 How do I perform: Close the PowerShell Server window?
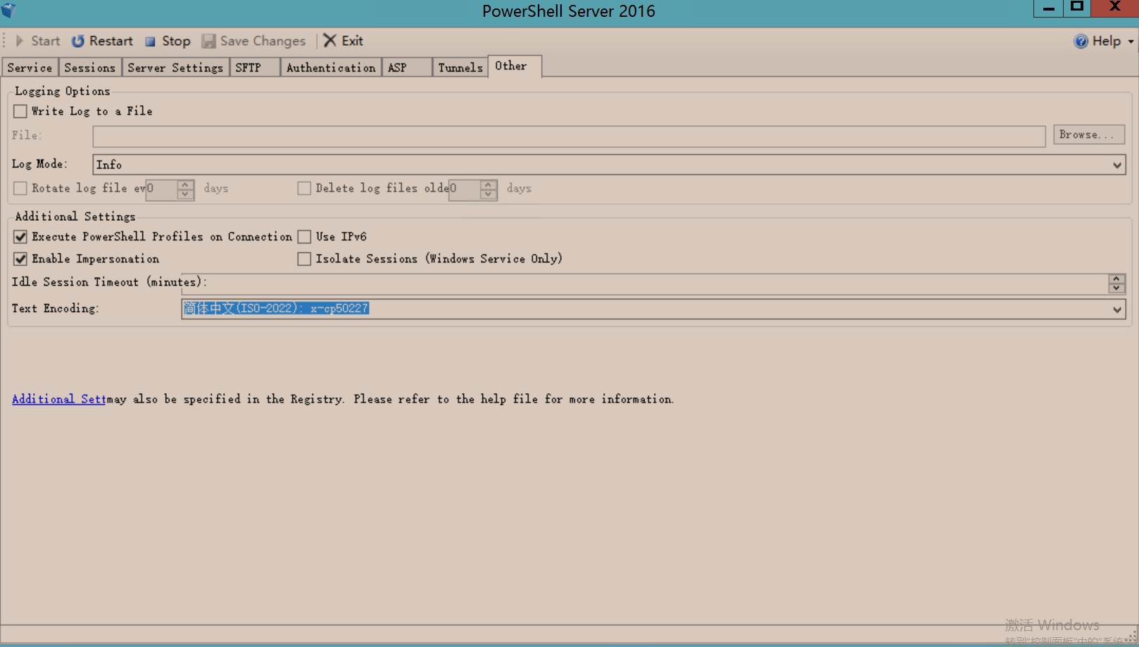coord(1114,8)
